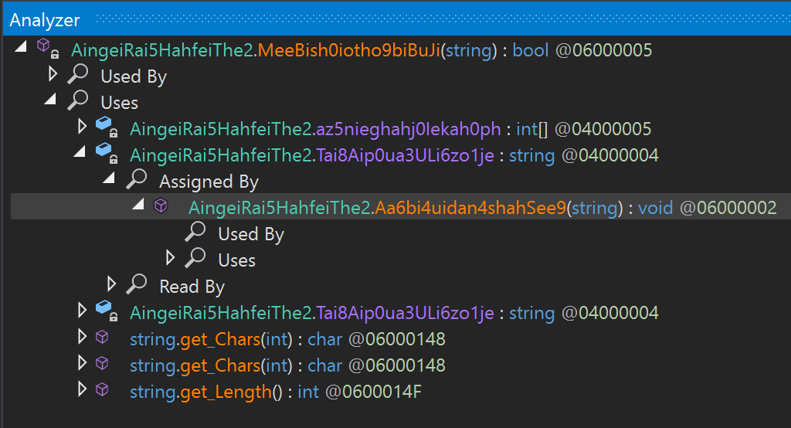Click the magnifier icon beside top-level Uses
791x428 pixels.
pyautogui.click(x=77, y=101)
